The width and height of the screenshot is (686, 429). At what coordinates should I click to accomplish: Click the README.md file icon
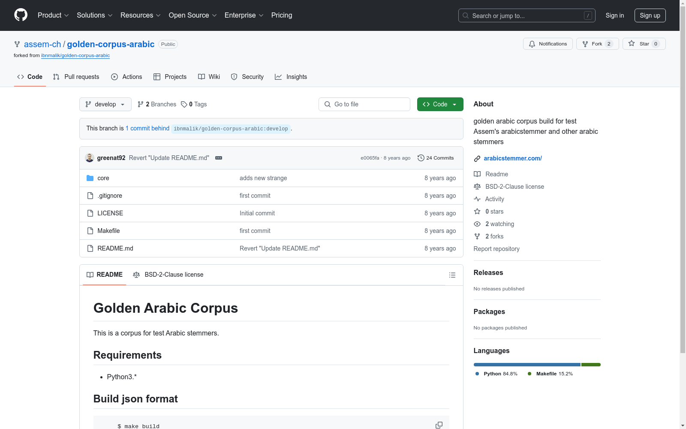[90, 248]
